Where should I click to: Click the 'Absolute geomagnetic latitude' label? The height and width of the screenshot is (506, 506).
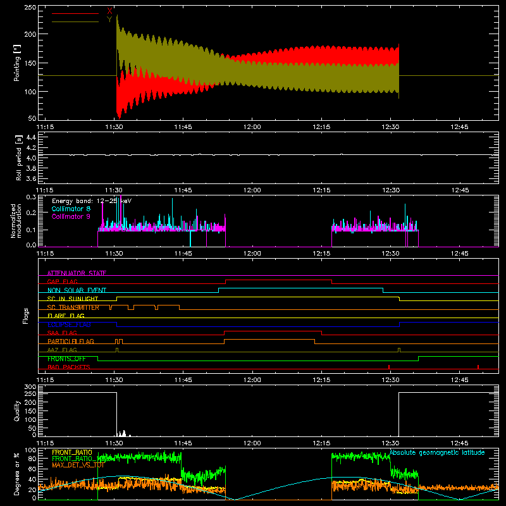point(437,452)
